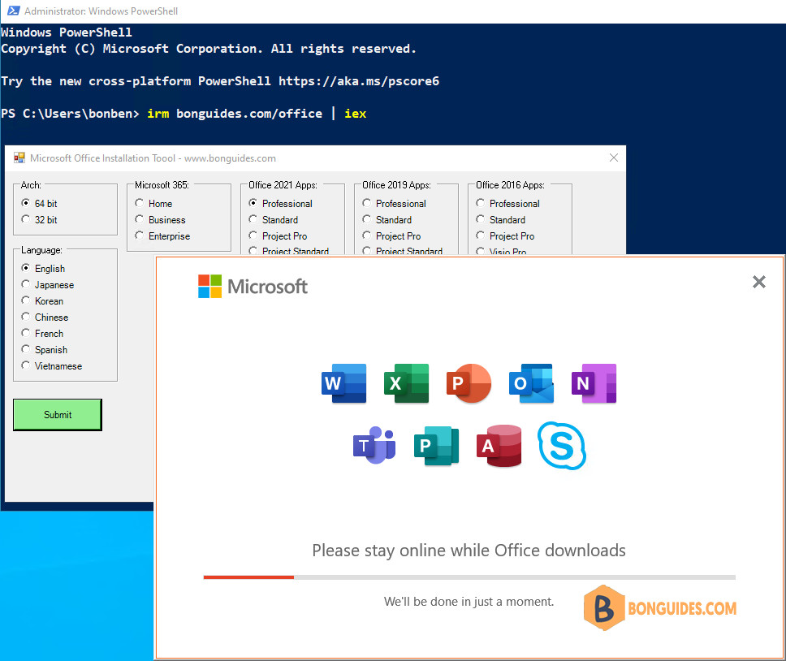Choose Microsoft 365 Home edition

click(153, 204)
